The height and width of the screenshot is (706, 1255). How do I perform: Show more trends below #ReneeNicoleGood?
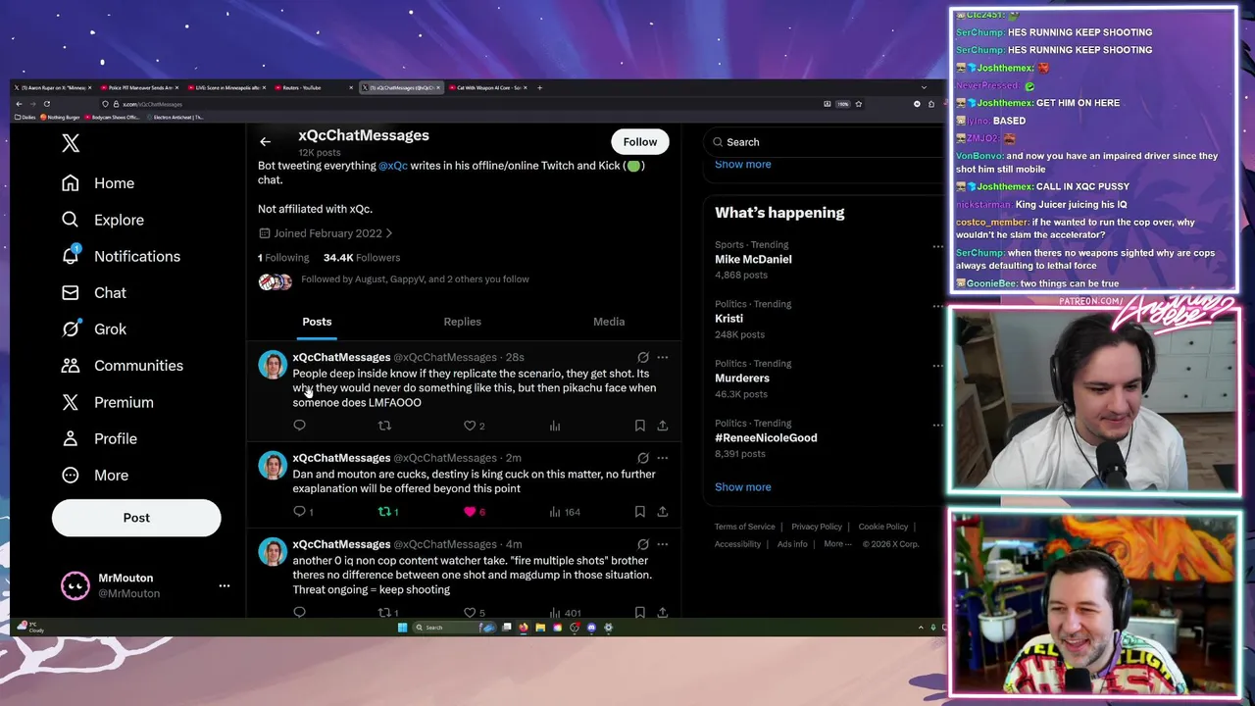pos(742,487)
